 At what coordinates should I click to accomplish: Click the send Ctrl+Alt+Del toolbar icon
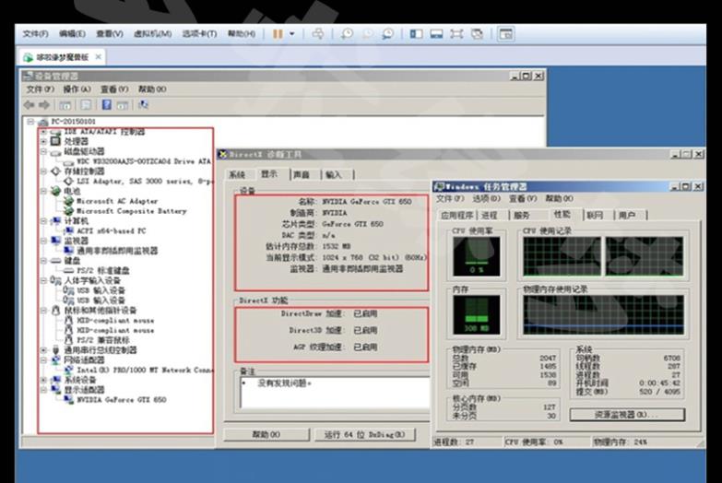coord(318,34)
